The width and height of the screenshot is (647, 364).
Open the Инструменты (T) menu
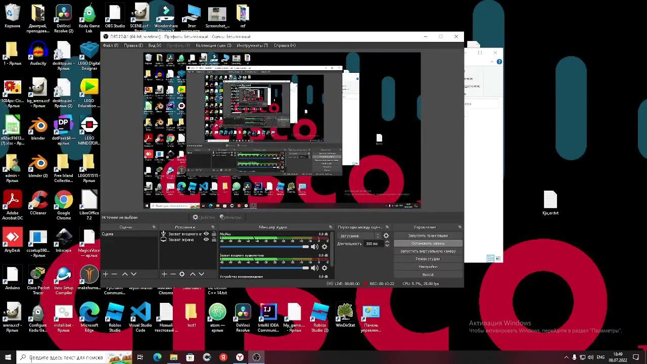click(x=252, y=45)
